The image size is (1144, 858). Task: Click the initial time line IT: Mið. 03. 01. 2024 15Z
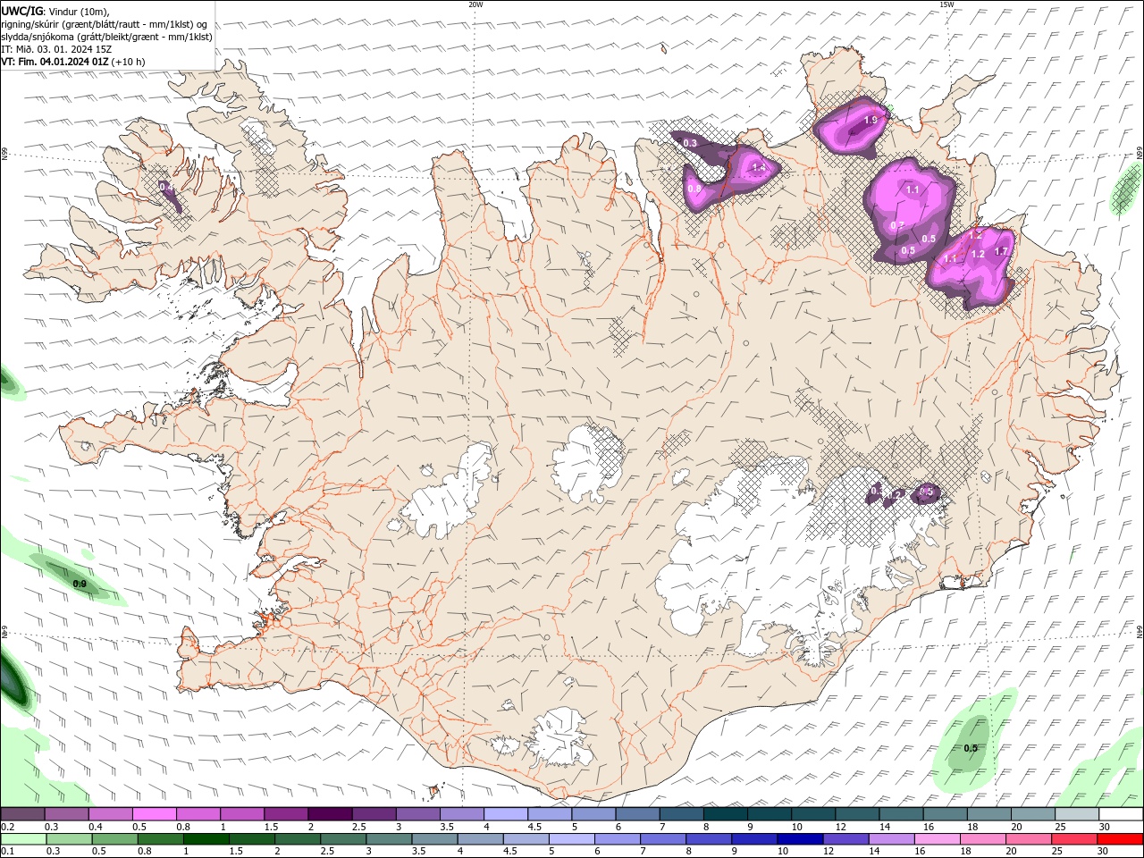(x=56, y=49)
